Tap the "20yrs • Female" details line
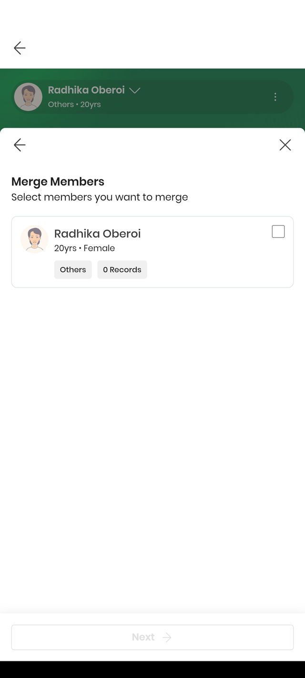The width and height of the screenshot is (305, 678). click(x=84, y=248)
